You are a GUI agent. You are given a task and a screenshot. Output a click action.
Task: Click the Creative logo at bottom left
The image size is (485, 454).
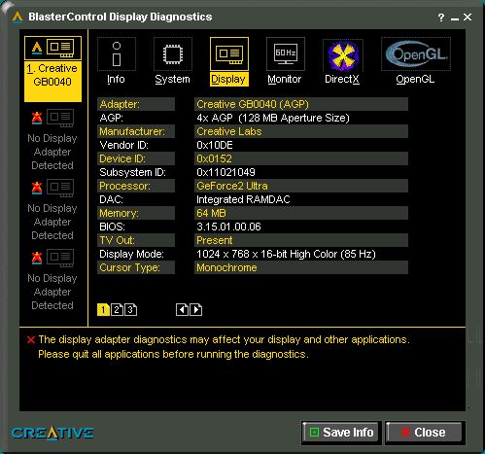point(52,433)
